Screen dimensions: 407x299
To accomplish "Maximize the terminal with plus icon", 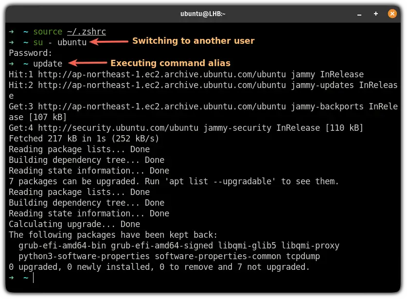I will click(x=375, y=14).
